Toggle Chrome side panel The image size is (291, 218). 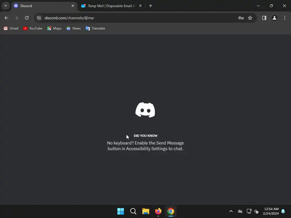264,18
